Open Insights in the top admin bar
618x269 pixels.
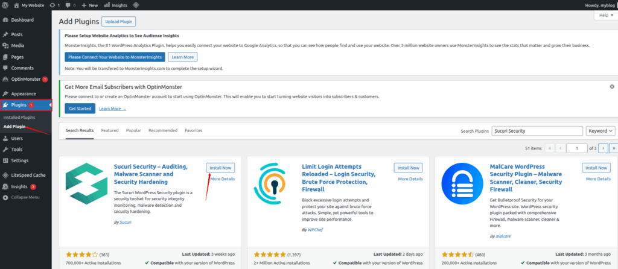116,5
